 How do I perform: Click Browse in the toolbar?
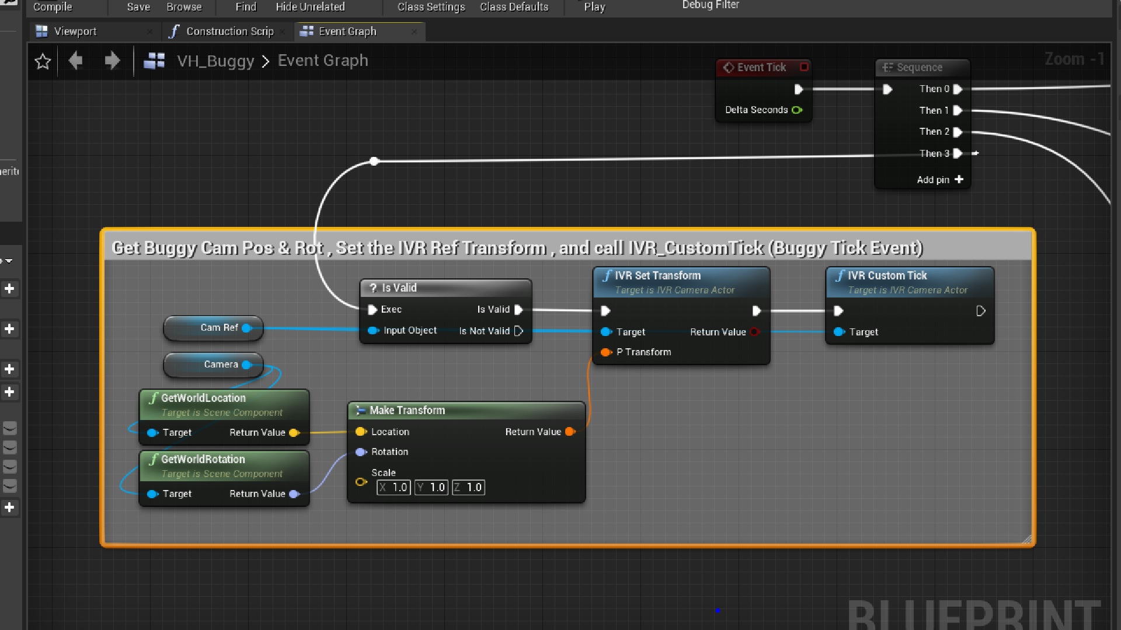(184, 7)
